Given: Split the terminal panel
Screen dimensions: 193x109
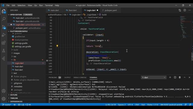Looking at the screenshot, I should pos(175,78).
